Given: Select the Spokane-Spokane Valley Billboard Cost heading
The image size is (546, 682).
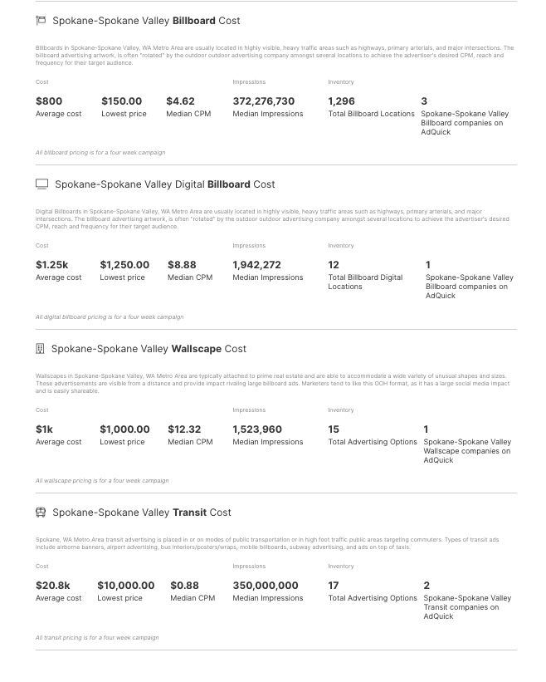Looking at the screenshot, I should (x=146, y=21).
